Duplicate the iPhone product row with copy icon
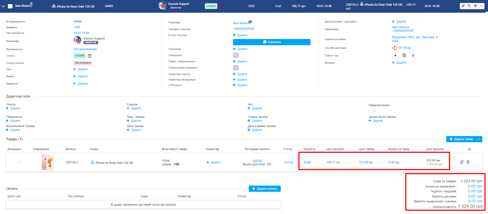Viewport: 488px width, 214px height. [462, 162]
